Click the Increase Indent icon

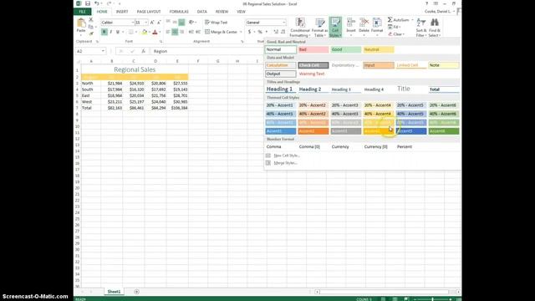click(198, 32)
